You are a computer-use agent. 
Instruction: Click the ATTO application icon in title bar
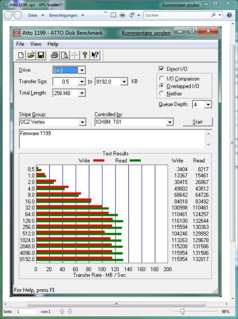coord(16,33)
